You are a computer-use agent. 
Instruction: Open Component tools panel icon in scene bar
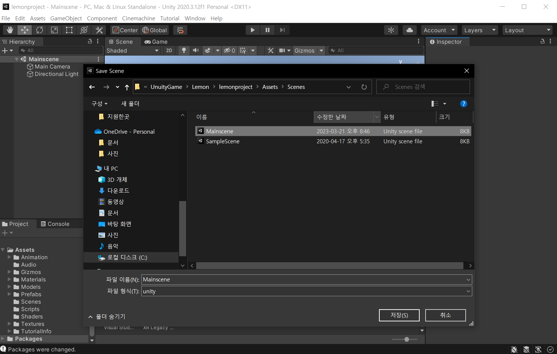click(x=271, y=50)
